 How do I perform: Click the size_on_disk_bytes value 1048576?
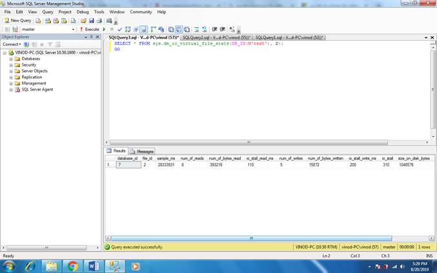click(407, 165)
